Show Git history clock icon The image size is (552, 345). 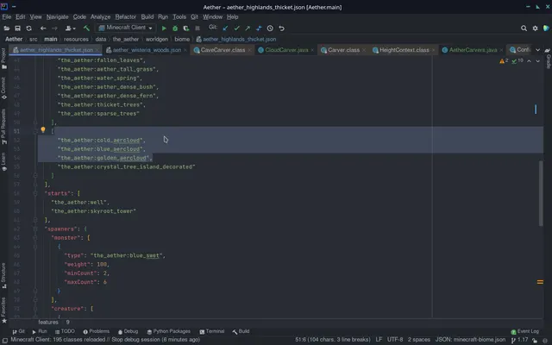tap(270, 28)
